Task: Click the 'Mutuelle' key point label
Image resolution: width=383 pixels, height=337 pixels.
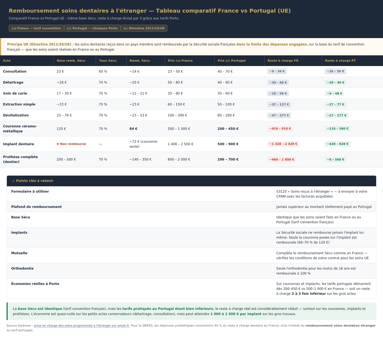Action: 19,253
